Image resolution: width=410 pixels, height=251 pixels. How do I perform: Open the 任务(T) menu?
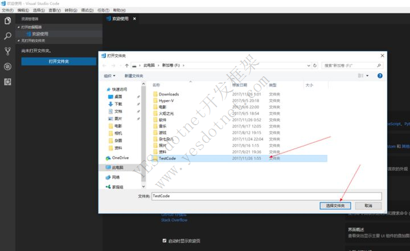pos(103,10)
